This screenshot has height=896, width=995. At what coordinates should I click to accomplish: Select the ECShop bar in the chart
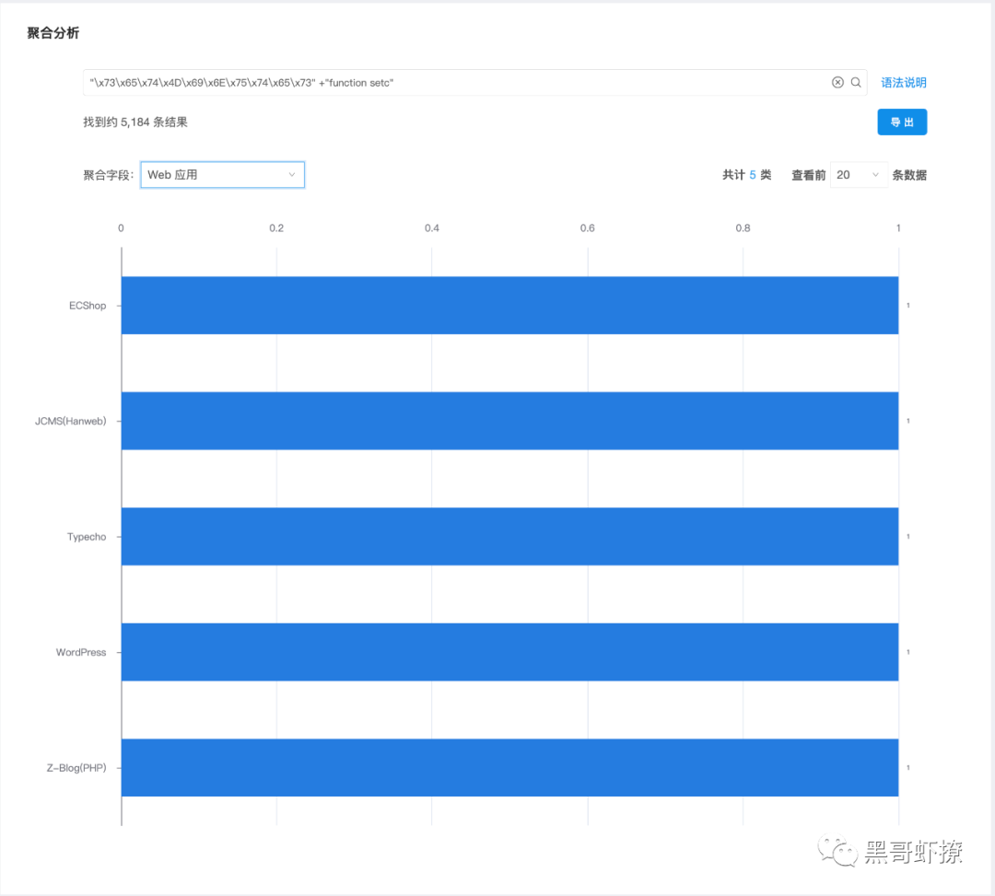(509, 305)
